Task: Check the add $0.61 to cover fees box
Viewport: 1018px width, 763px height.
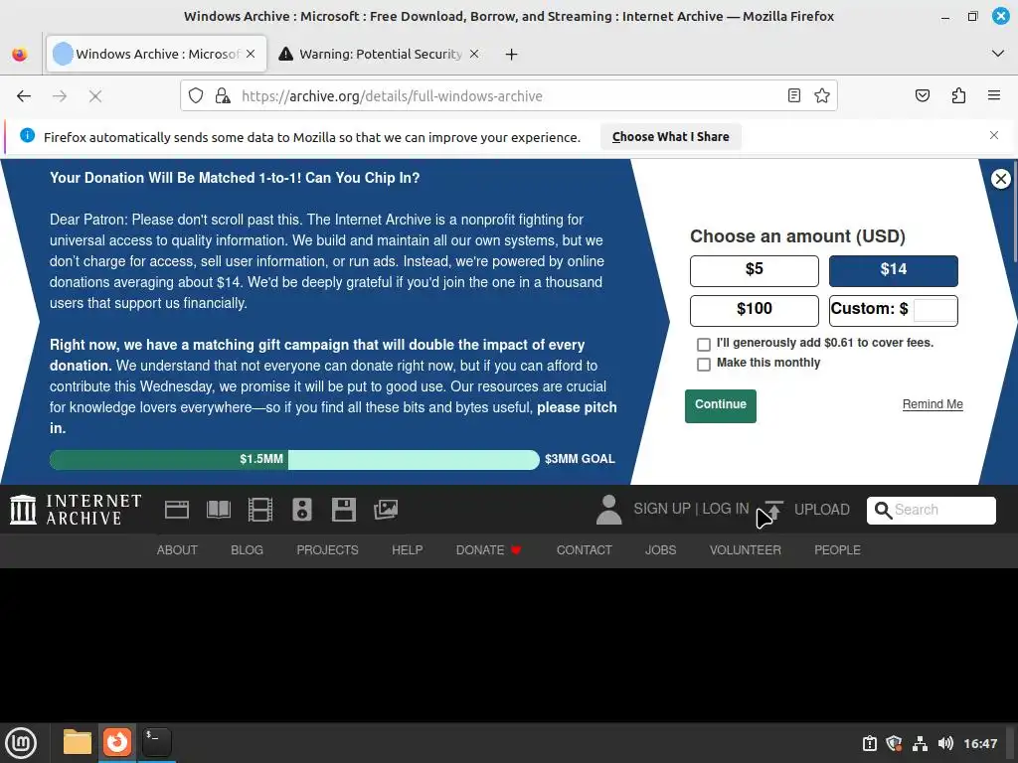Action: click(704, 344)
